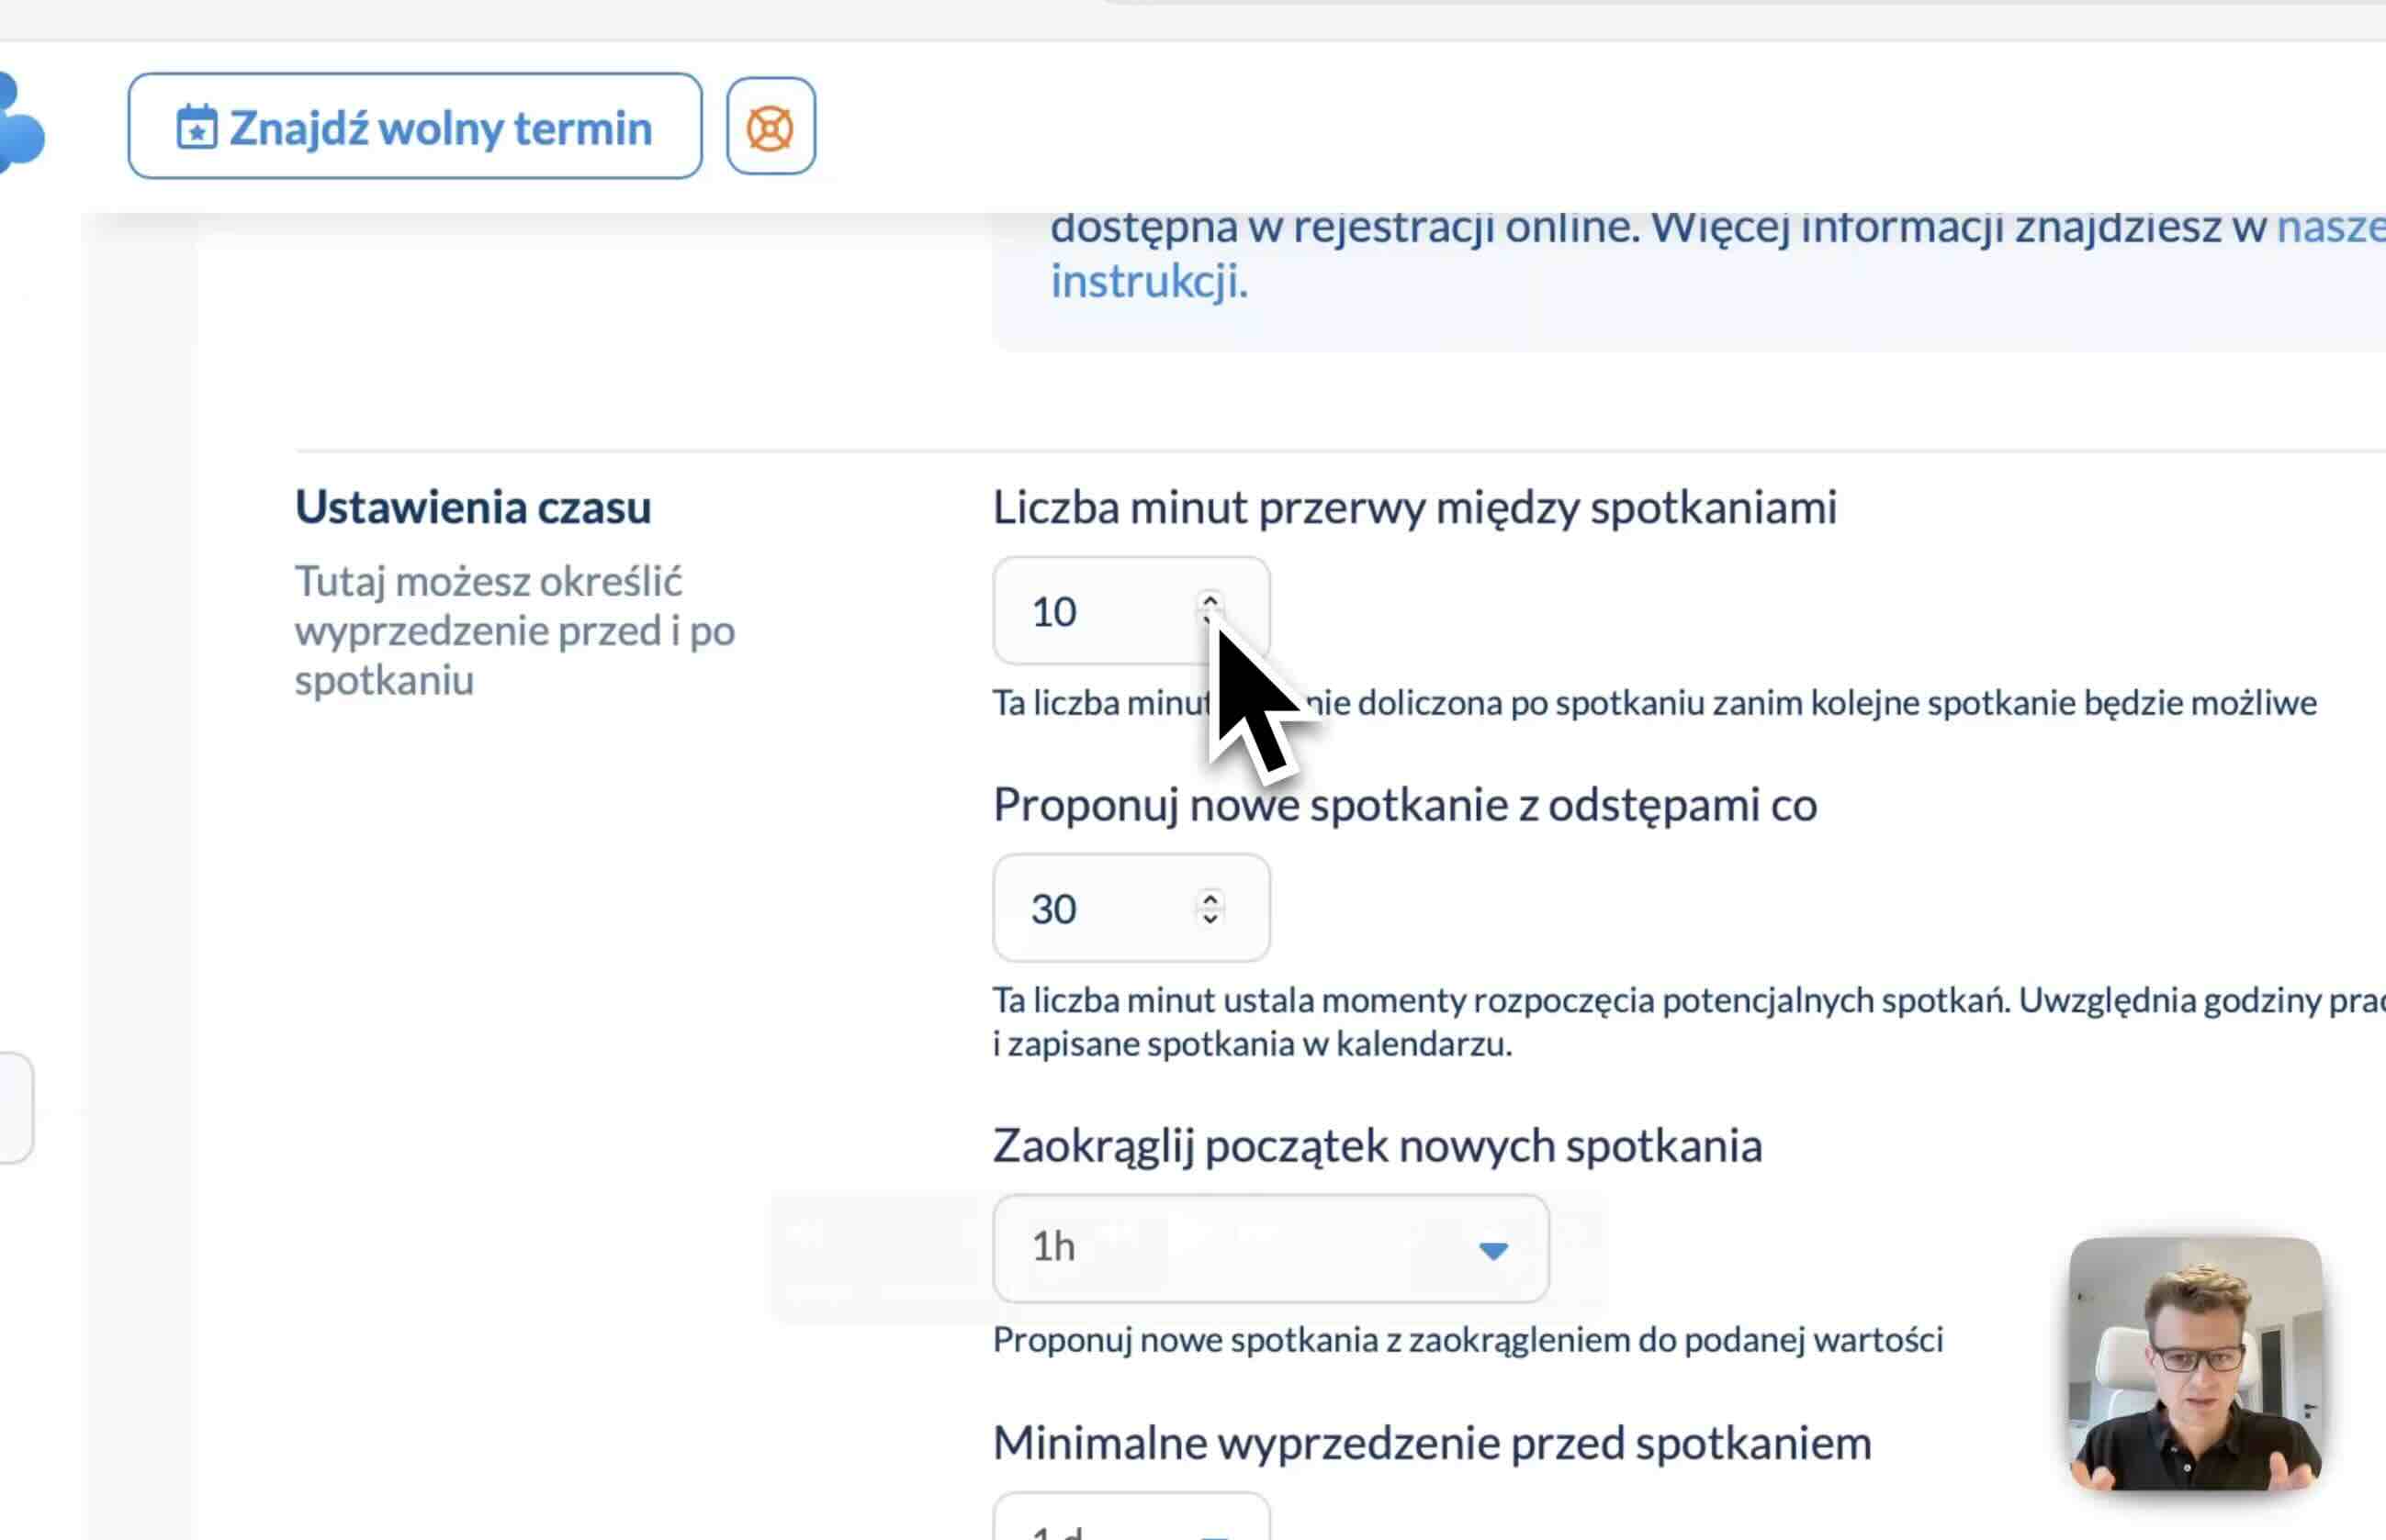Click the orange life-ring support icon
This screenshot has height=1540, width=2386.
(771, 126)
